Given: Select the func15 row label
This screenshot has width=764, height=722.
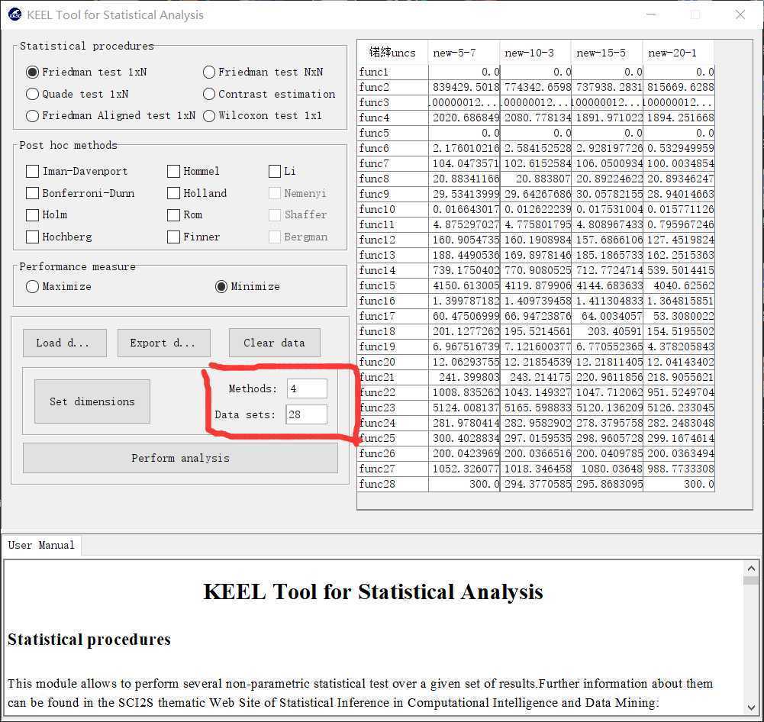Looking at the screenshot, I should (393, 285).
